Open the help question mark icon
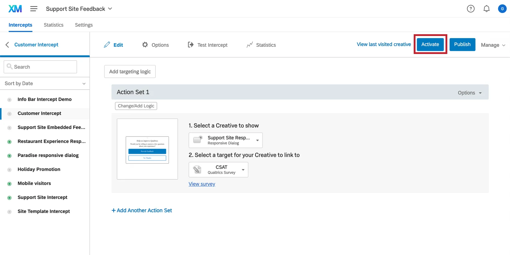The height and width of the screenshot is (255, 510). point(471,9)
